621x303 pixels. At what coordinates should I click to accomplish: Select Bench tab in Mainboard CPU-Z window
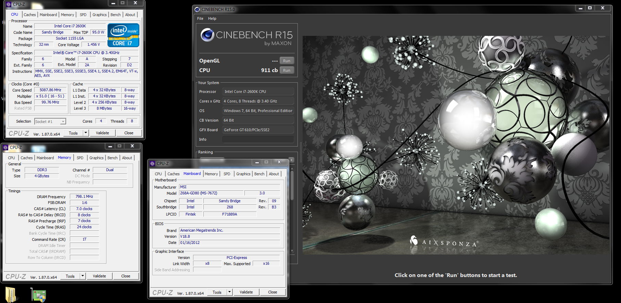(x=259, y=174)
